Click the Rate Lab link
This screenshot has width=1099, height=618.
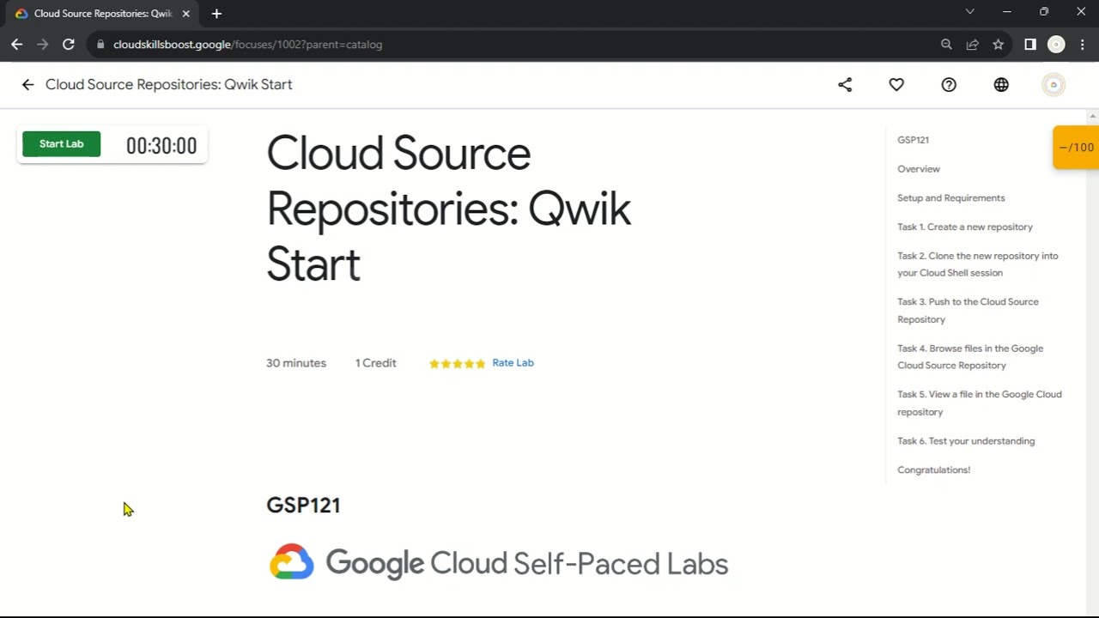513,363
